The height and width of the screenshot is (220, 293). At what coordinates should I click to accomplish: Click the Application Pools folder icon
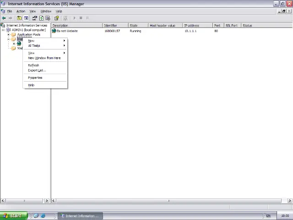point(13,34)
